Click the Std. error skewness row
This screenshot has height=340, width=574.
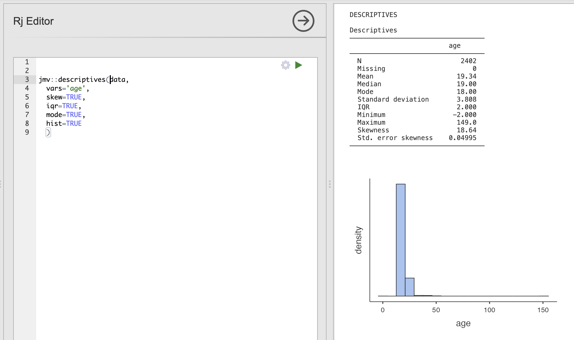point(417,138)
